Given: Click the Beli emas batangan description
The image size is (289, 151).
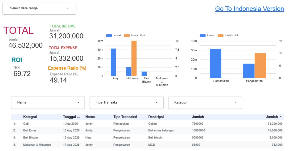Looking at the screenshot, I should click(161, 130).
